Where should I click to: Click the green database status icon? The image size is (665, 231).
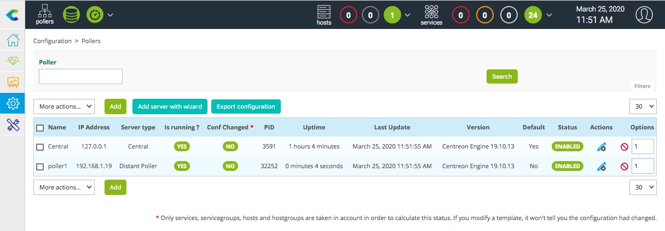click(71, 15)
